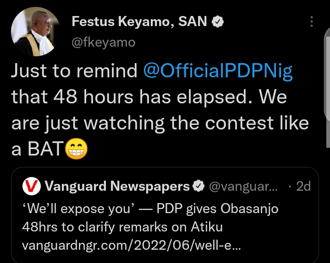Open Festus Keyamo's profile picture

[35, 32]
